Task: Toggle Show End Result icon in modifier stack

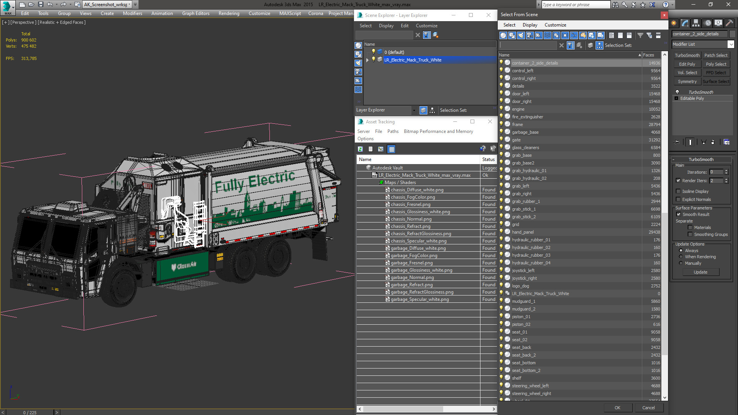Action: pos(690,142)
